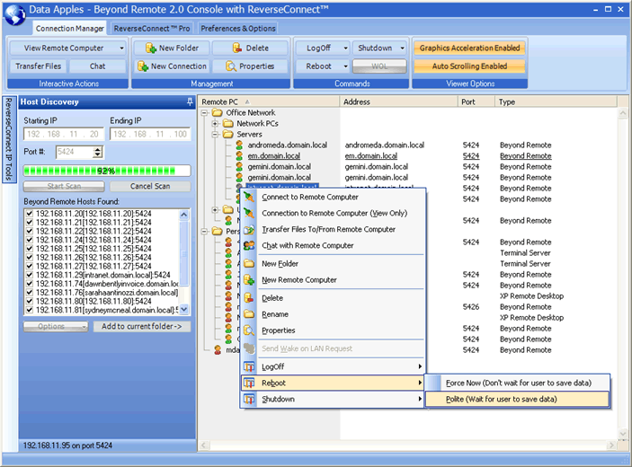The height and width of the screenshot is (467, 632).
Task: Click the LogOff icon in context menu
Action: [249, 366]
